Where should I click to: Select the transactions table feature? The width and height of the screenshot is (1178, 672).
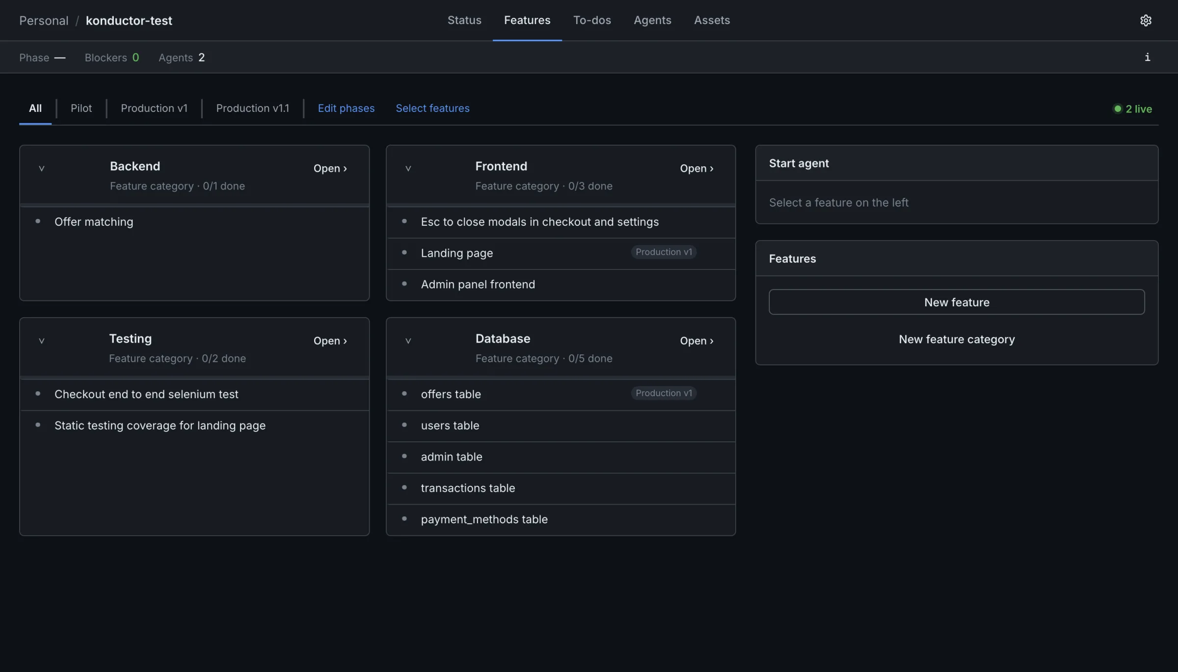point(561,488)
